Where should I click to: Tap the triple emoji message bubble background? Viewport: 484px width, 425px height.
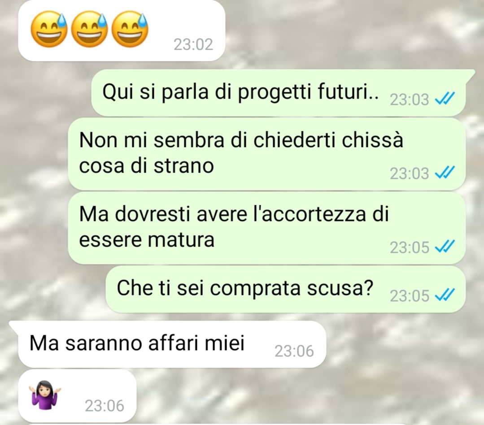122,30
